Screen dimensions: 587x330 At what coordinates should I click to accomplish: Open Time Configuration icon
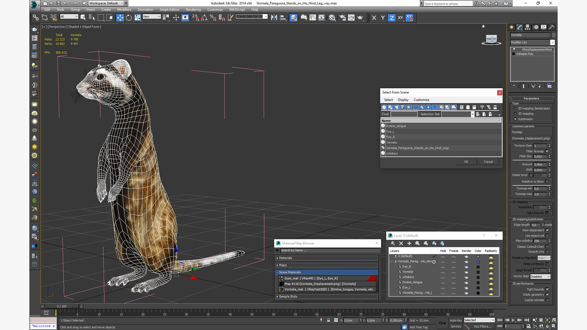pos(529,326)
